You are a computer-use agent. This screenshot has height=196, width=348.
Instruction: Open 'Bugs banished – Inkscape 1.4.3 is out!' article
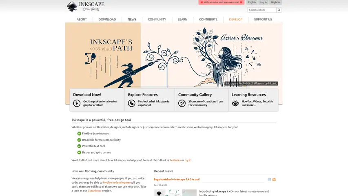177,179
